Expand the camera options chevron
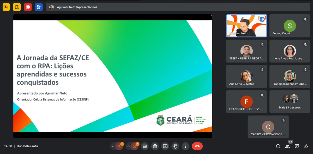 pyautogui.click(x=128, y=146)
